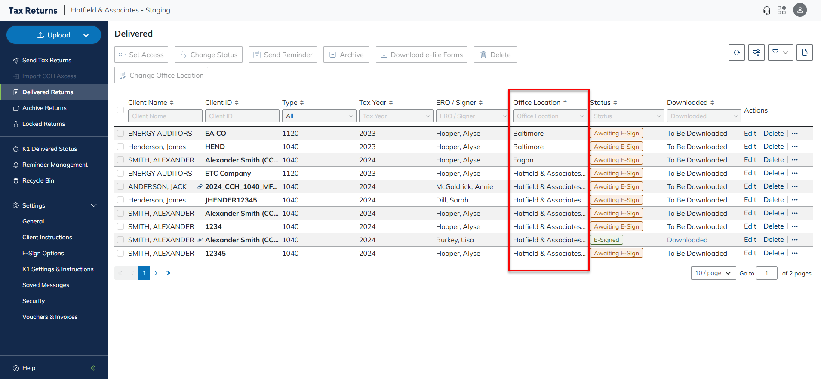Check the select-all checkbox in the table header
821x379 pixels.
(x=120, y=110)
